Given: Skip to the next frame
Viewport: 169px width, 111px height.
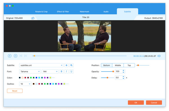Looking at the screenshot, I should [26, 56].
